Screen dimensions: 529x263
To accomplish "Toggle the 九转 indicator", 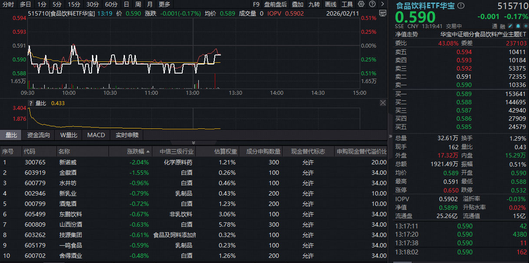I will 314,4.
